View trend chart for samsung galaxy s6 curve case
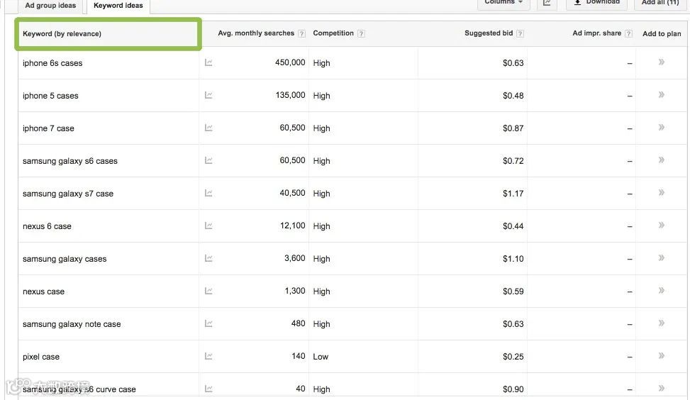 point(208,389)
